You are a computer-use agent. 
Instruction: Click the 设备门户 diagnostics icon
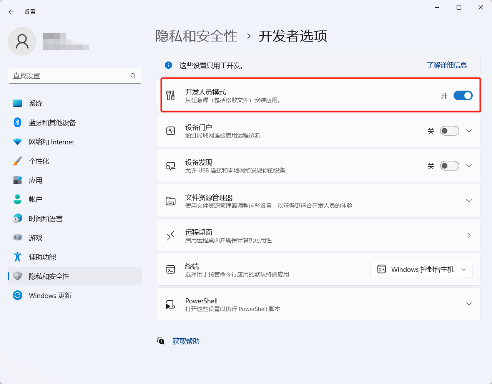171,131
